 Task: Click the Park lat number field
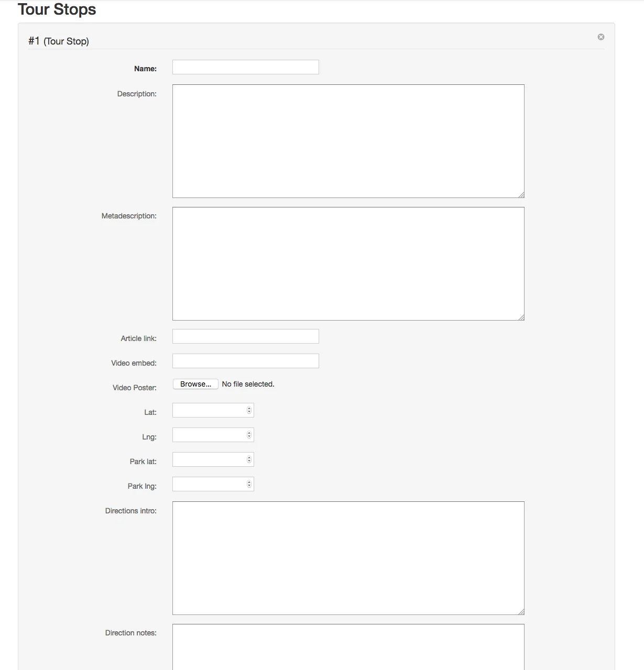coord(213,459)
